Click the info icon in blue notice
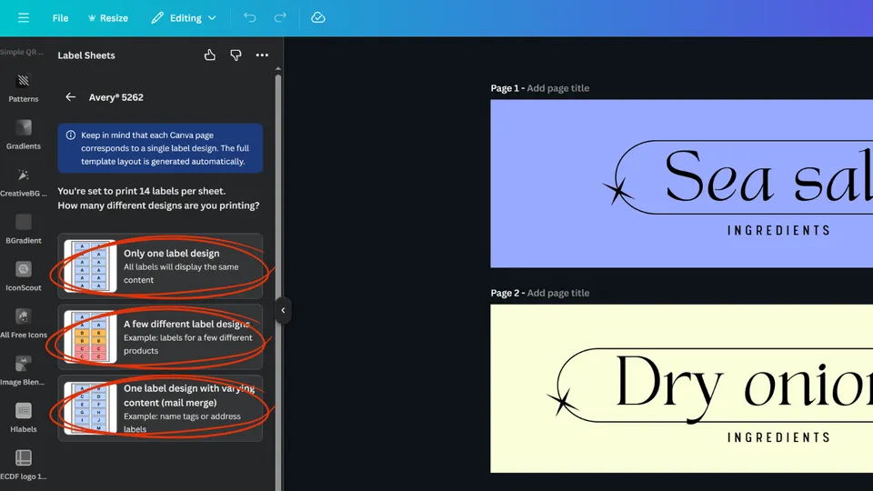The width and height of the screenshot is (873, 491). tap(71, 135)
